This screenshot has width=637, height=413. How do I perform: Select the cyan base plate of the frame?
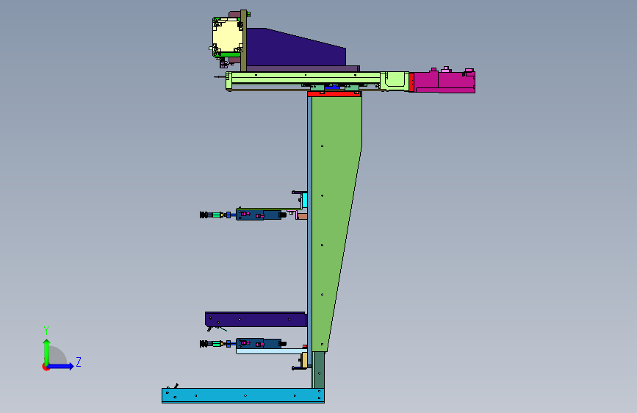(x=243, y=395)
